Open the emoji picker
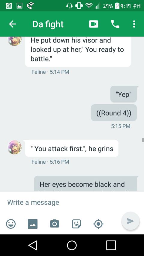Image resolution: width=144 pixels, height=256 pixels. click(x=11, y=224)
